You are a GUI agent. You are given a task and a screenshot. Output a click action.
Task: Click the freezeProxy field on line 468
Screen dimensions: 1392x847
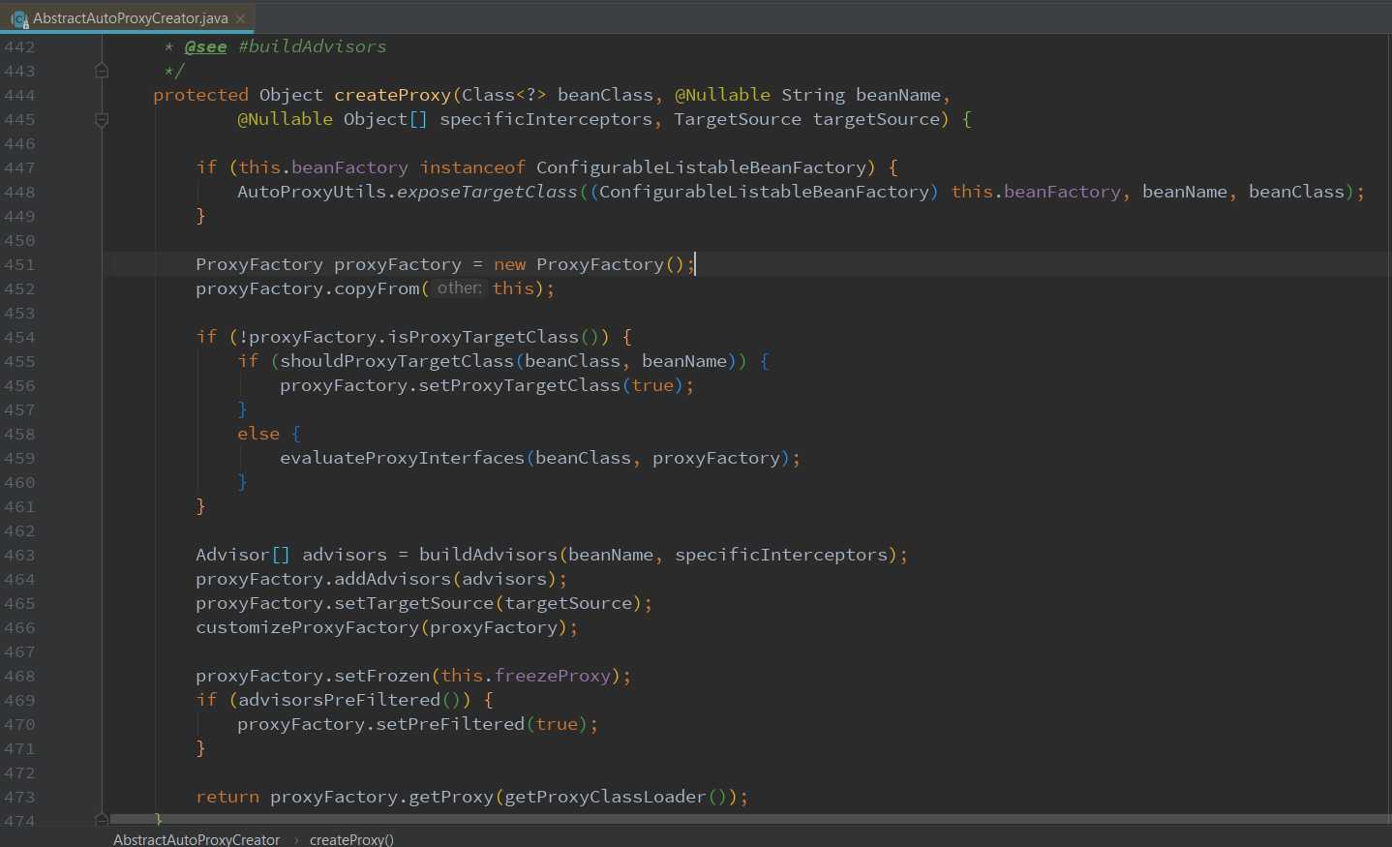553,676
